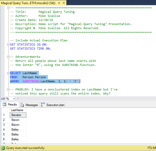Image resolution: width=156 pixels, height=151 pixels.
Task: Open the 100 % zoom dropdown
Action: click(x=14, y=99)
